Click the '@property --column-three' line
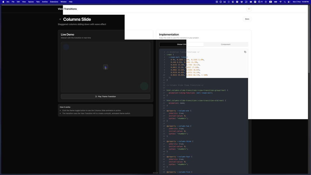The image size is (311, 175). [x=180, y=142]
